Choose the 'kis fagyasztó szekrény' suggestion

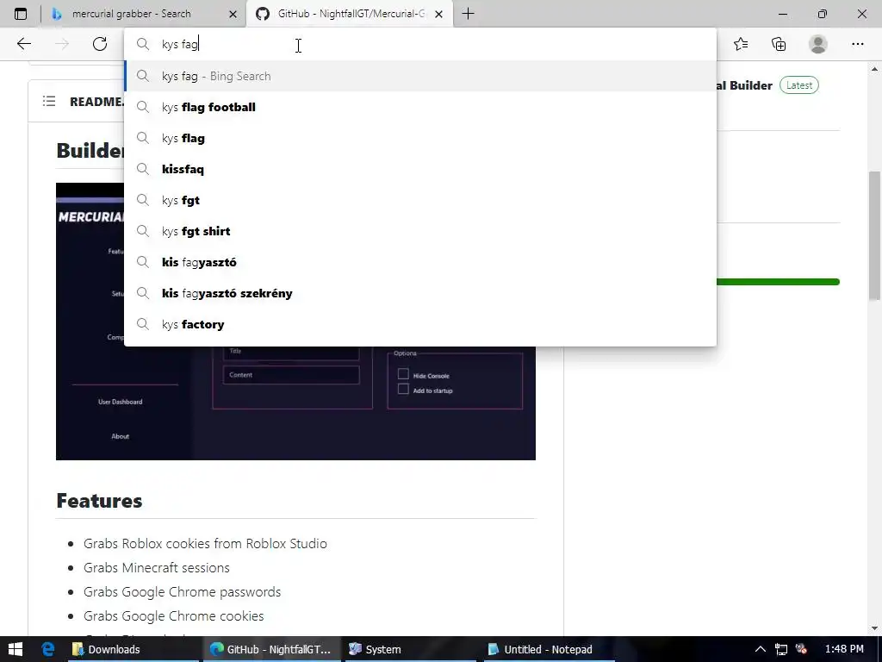coord(420,293)
